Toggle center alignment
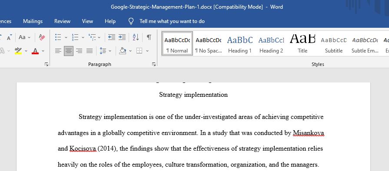 click(x=69, y=51)
